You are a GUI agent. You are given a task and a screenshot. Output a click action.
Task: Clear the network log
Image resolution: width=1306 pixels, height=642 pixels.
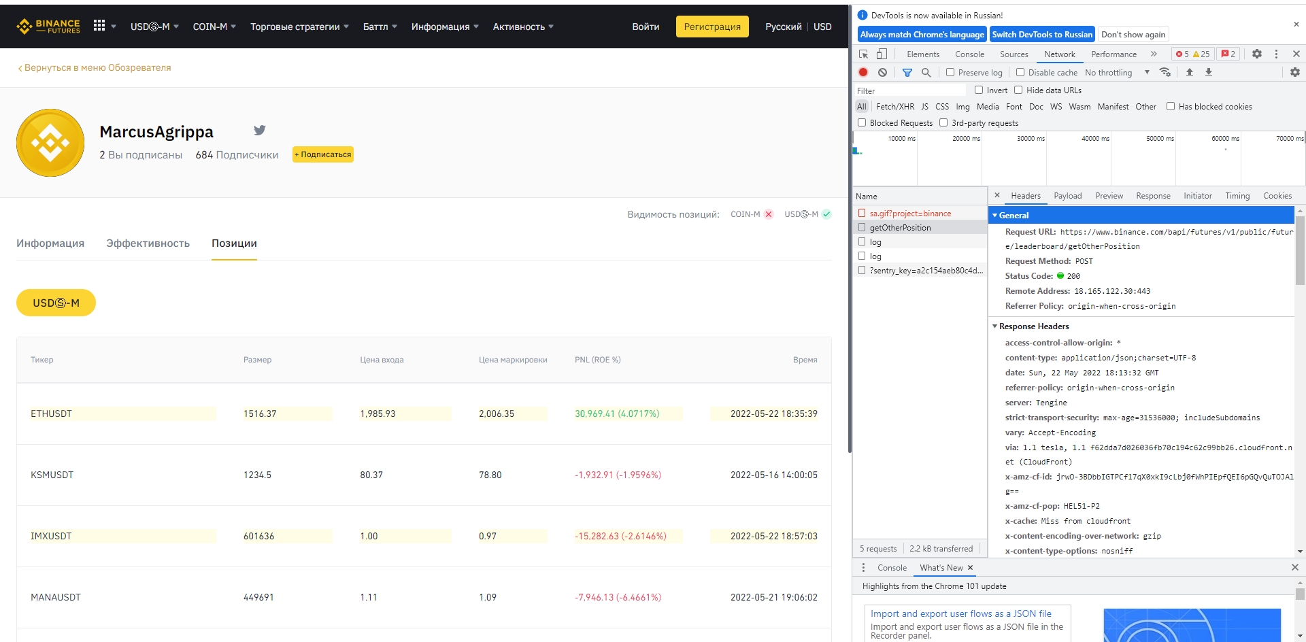(x=882, y=72)
